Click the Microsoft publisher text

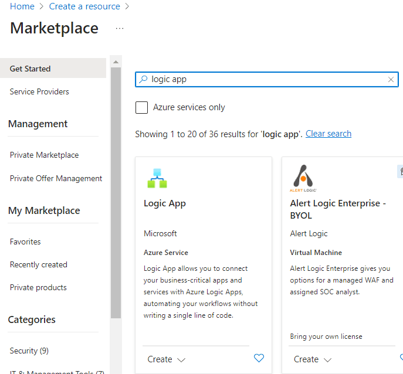point(160,233)
